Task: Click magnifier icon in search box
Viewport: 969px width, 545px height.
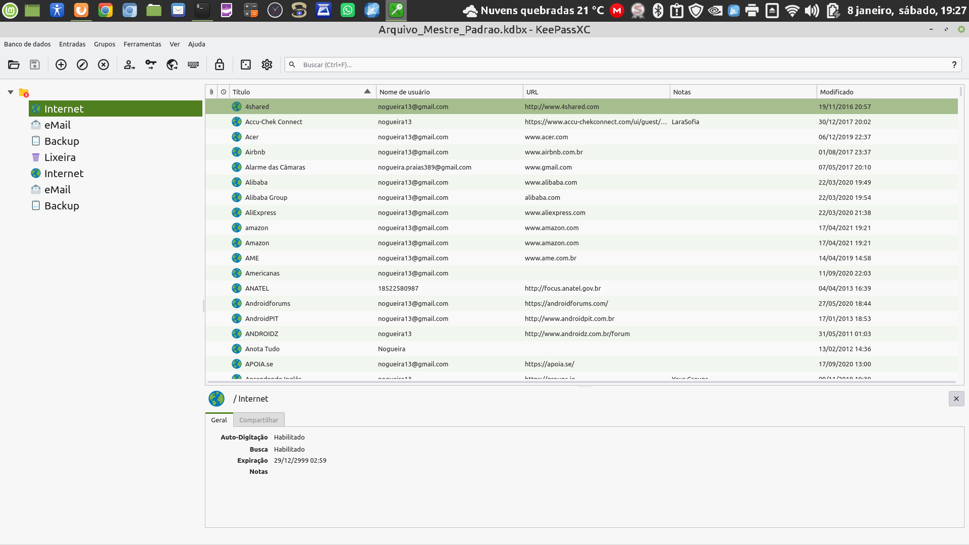Action: (292, 65)
